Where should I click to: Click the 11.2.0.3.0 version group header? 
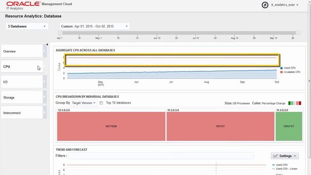coord(173,110)
